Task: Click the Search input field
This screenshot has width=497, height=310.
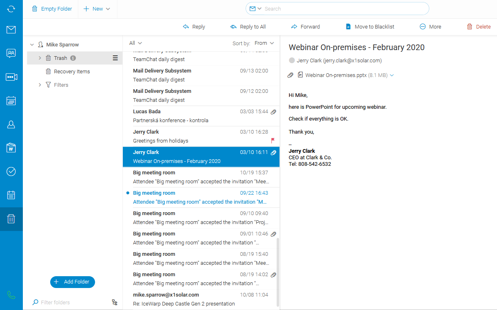Action: [x=343, y=9]
